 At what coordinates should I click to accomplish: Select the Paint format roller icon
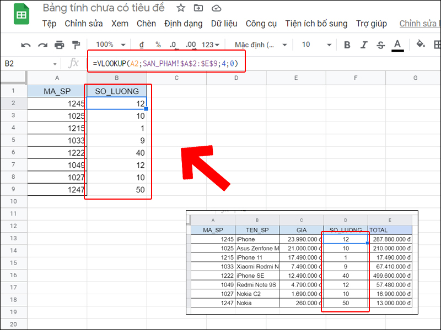76,45
